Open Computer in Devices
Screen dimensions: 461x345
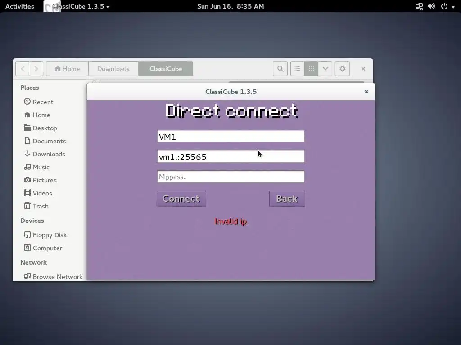point(43,248)
